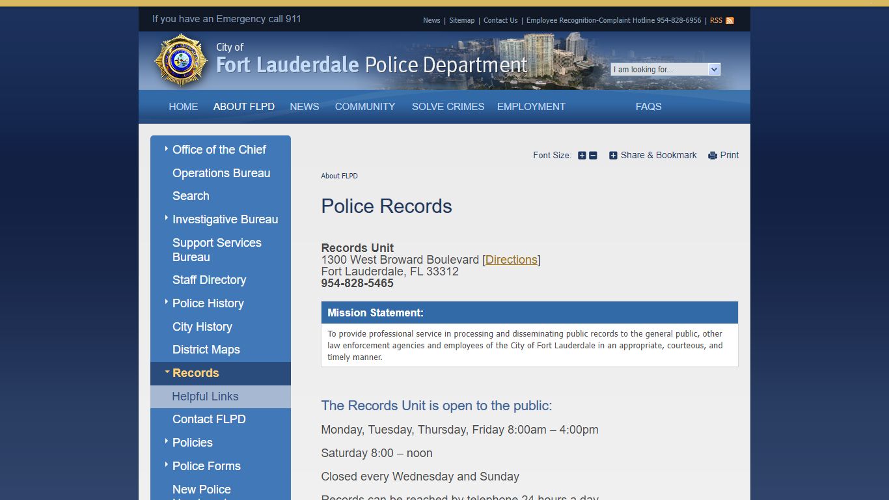Click Monday to Friday 8:00am–4:00pm hours
Image resolution: width=889 pixels, height=500 pixels.
point(460,430)
